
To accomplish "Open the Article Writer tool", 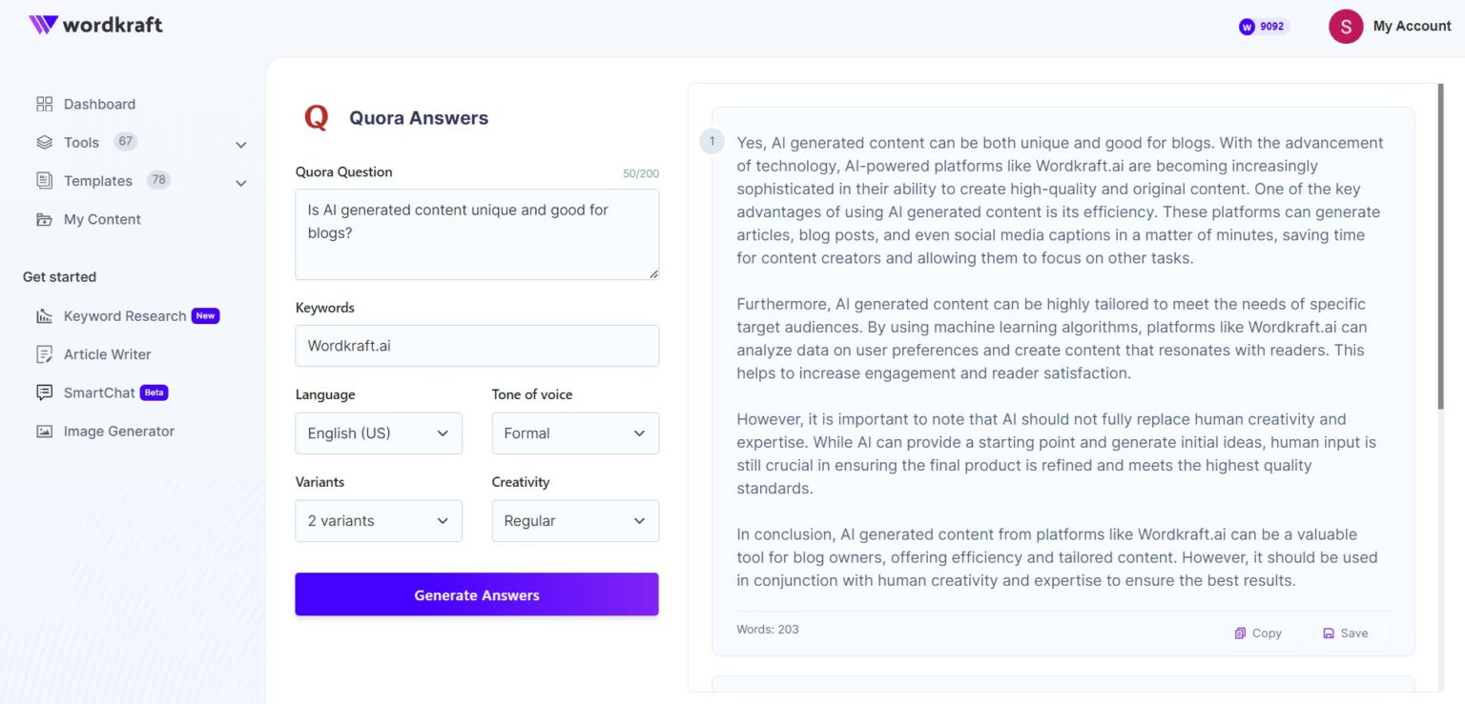I will coord(107,353).
